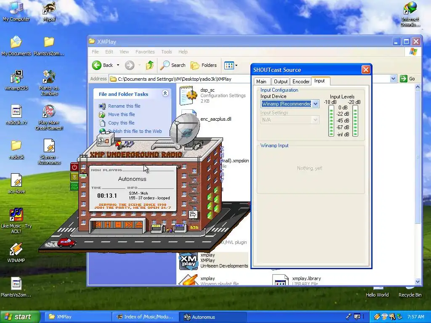Open the Views dropdown button
This screenshot has width=431, height=323.
coord(231,65)
